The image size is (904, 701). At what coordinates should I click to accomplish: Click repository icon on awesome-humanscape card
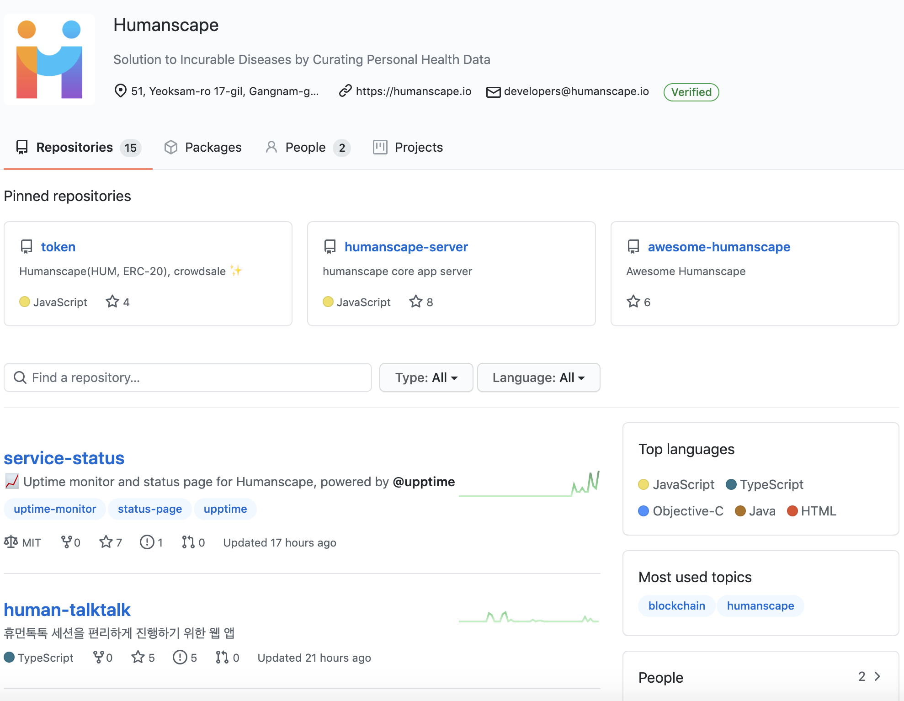coord(633,247)
